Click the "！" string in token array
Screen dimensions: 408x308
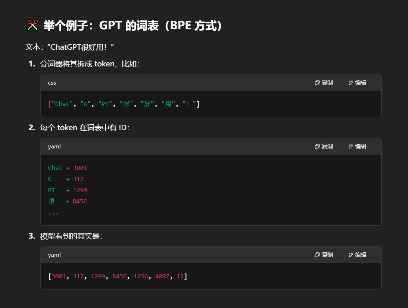[189, 104]
